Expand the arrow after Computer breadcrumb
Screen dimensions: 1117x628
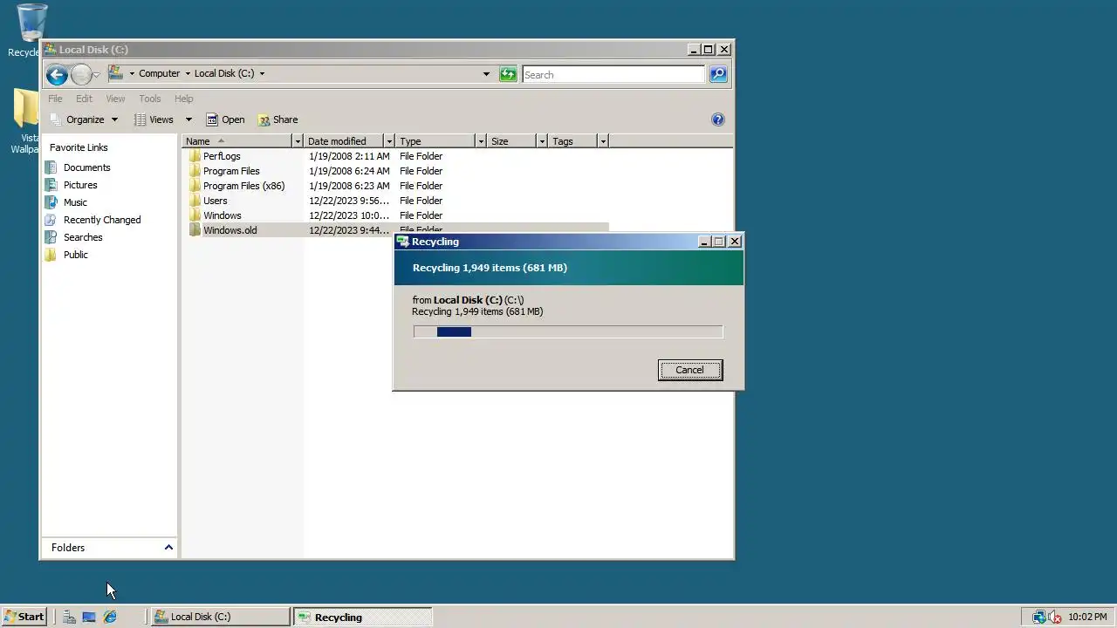tap(187, 74)
